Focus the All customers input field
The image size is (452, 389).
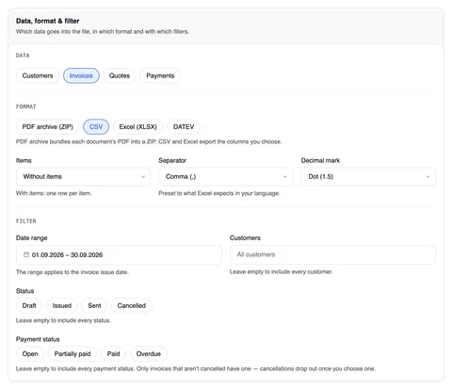(332, 254)
